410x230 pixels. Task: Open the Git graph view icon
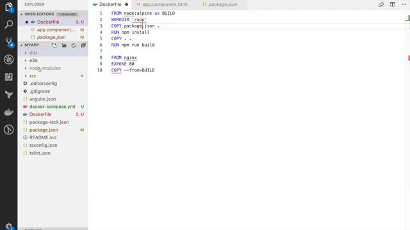pos(8,130)
